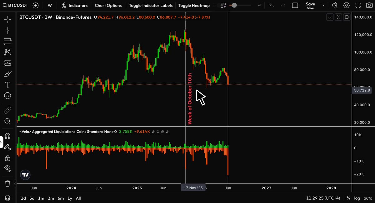Select the ruler measure tool
Screen dimensions: 375x203
8,110
